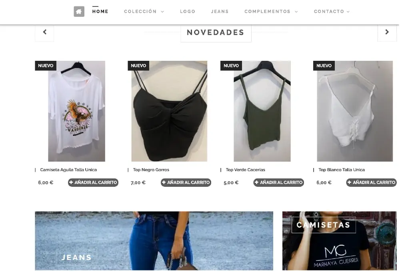Add Top Verde Cacerias to cart
This screenshot has width=400, height=272.
click(x=278, y=182)
